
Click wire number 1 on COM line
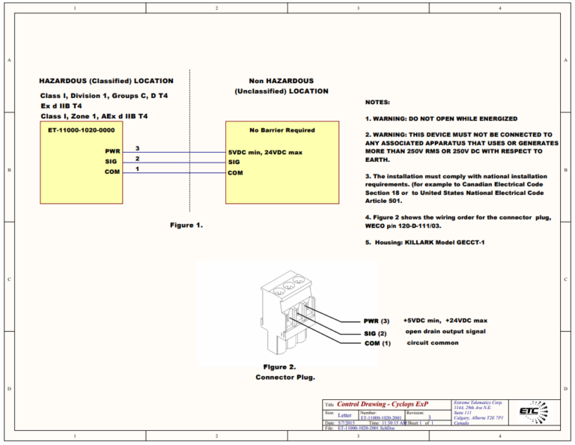[138, 169]
